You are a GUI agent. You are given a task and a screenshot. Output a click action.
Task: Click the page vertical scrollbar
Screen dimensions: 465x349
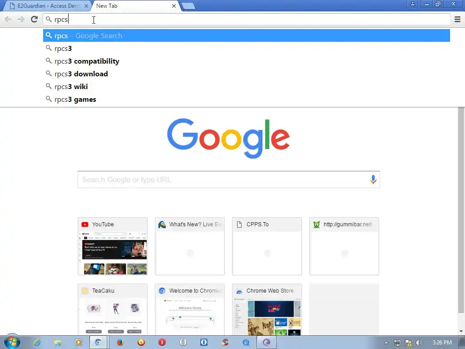[x=461, y=209]
